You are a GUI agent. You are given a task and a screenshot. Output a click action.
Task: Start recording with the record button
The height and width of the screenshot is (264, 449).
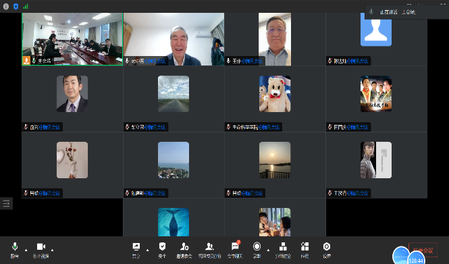coord(257,250)
